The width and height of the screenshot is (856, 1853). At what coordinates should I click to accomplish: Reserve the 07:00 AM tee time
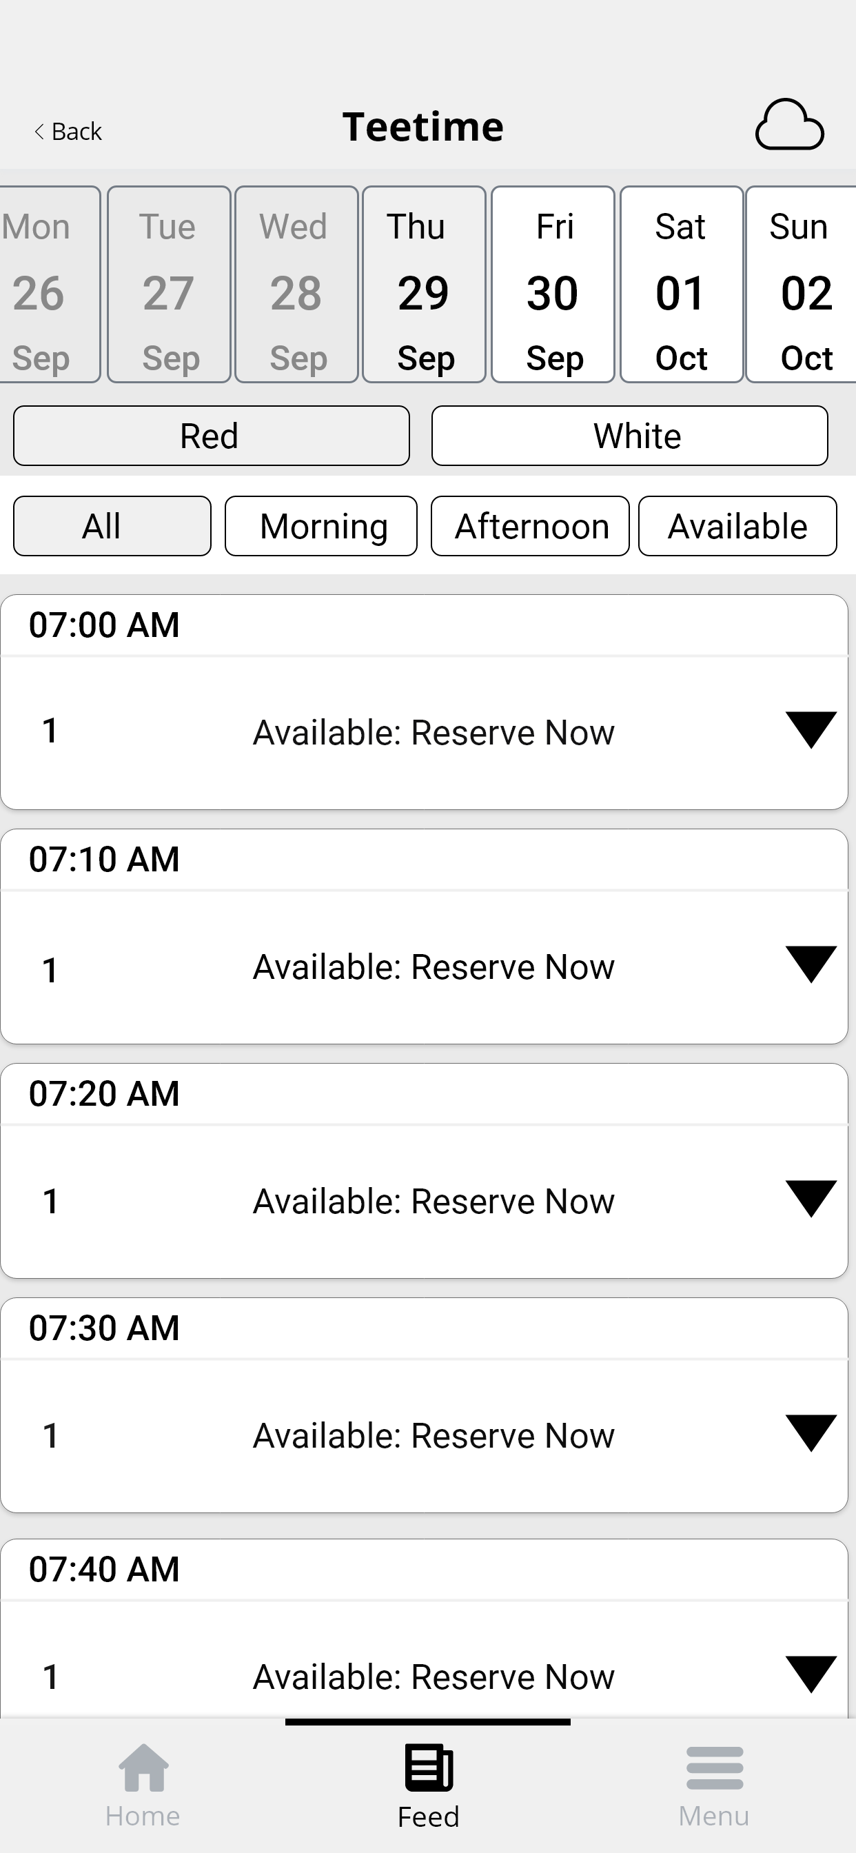434,732
